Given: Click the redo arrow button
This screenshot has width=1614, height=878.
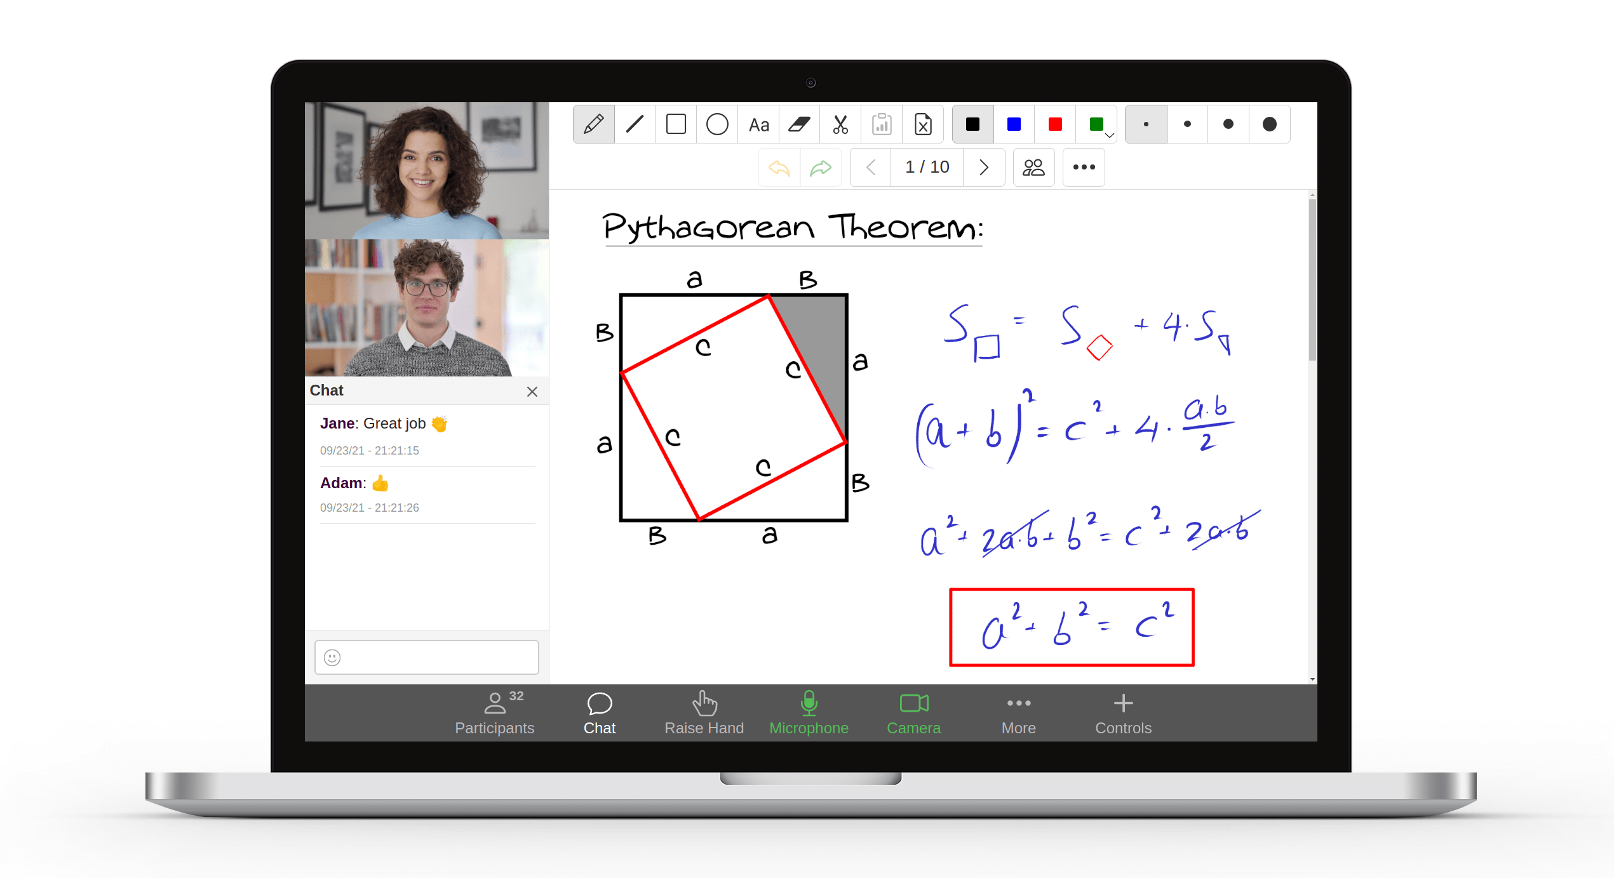Looking at the screenshot, I should tap(820, 166).
